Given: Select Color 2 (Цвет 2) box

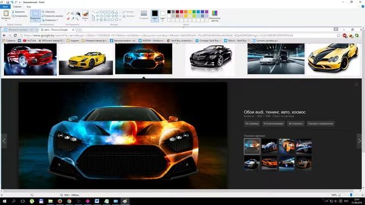Looking at the screenshot, I should tap(163, 16).
